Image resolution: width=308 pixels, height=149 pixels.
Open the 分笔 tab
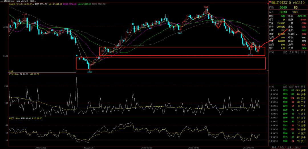pos(289,147)
